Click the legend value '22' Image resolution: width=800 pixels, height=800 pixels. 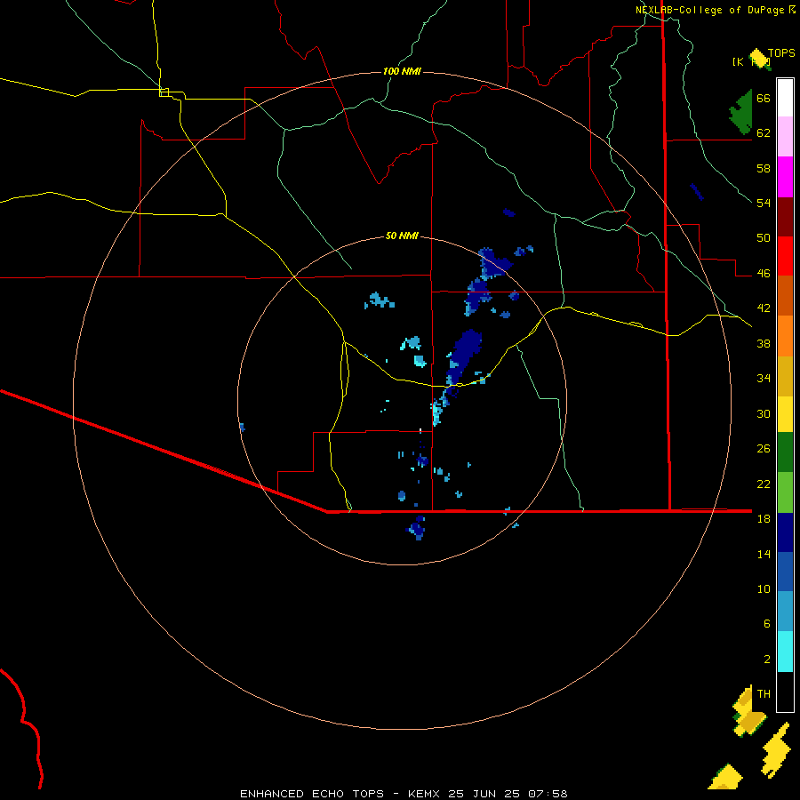coord(764,484)
